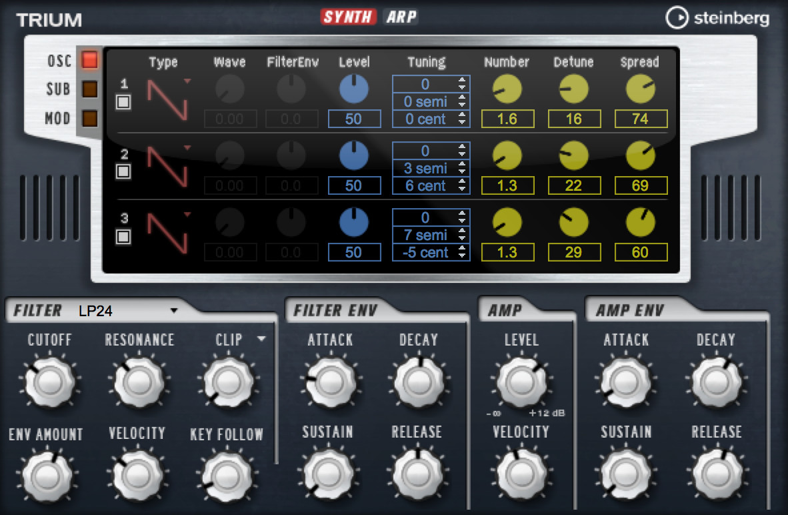The image size is (788, 515).
Task: Click the filter ENV AMOUNT knob
Action: coord(47,476)
